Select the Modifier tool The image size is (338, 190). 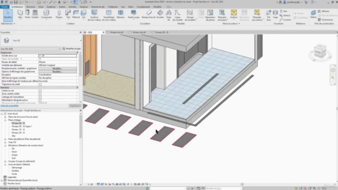tap(8, 15)
